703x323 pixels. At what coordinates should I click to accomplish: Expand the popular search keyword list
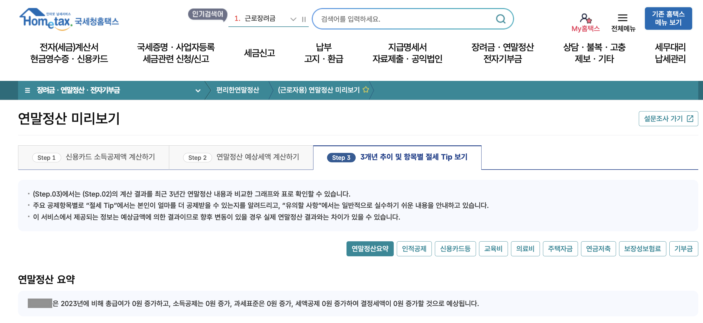[293, 19]
